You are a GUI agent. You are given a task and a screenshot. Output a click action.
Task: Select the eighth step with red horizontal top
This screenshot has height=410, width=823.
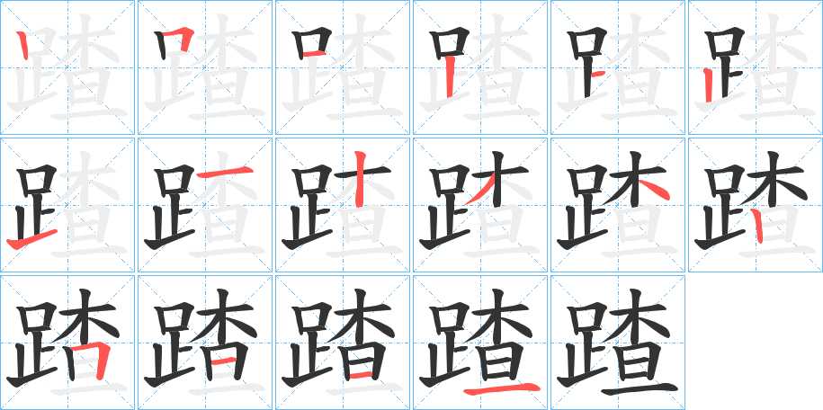(x=205, y=205)
